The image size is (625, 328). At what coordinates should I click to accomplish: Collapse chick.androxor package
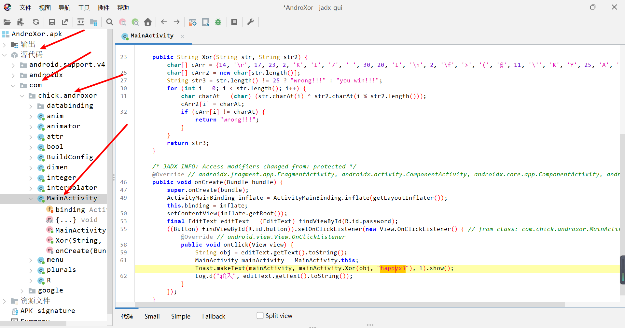22,96
